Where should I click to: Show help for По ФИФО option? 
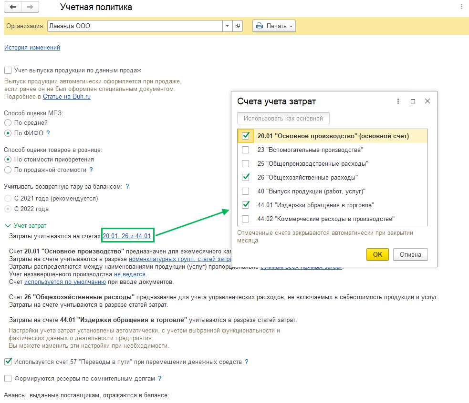click(x=48, y=133)
